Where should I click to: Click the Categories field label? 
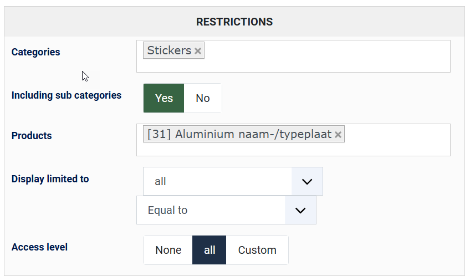35,52
